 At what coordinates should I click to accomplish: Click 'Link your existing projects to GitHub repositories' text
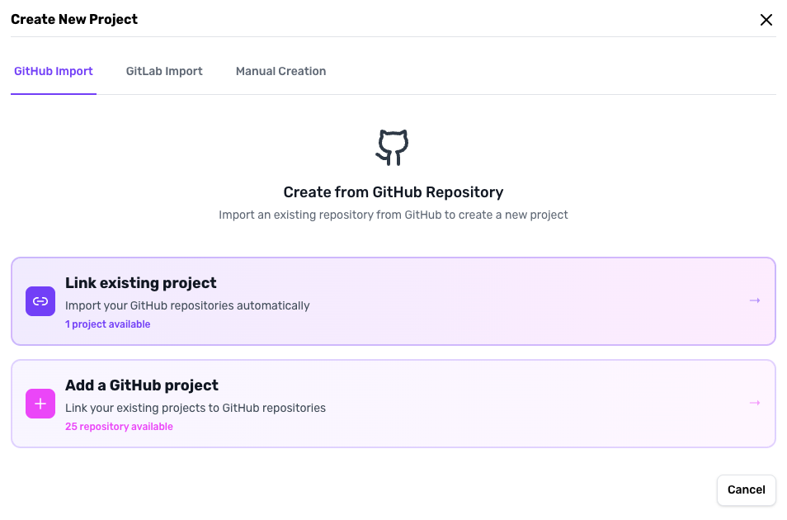[196, 408]
